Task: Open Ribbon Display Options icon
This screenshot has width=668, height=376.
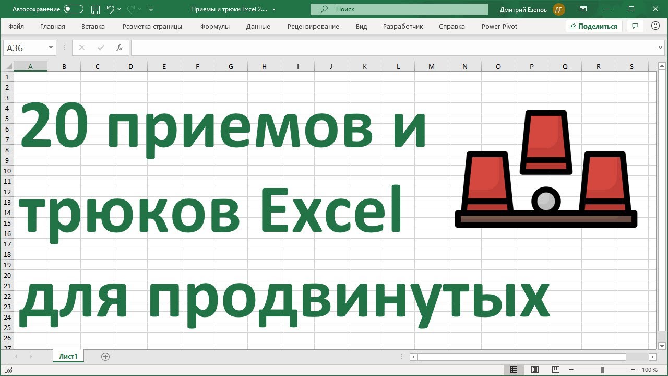Action: pyautogui.click(x=583, y=9)
